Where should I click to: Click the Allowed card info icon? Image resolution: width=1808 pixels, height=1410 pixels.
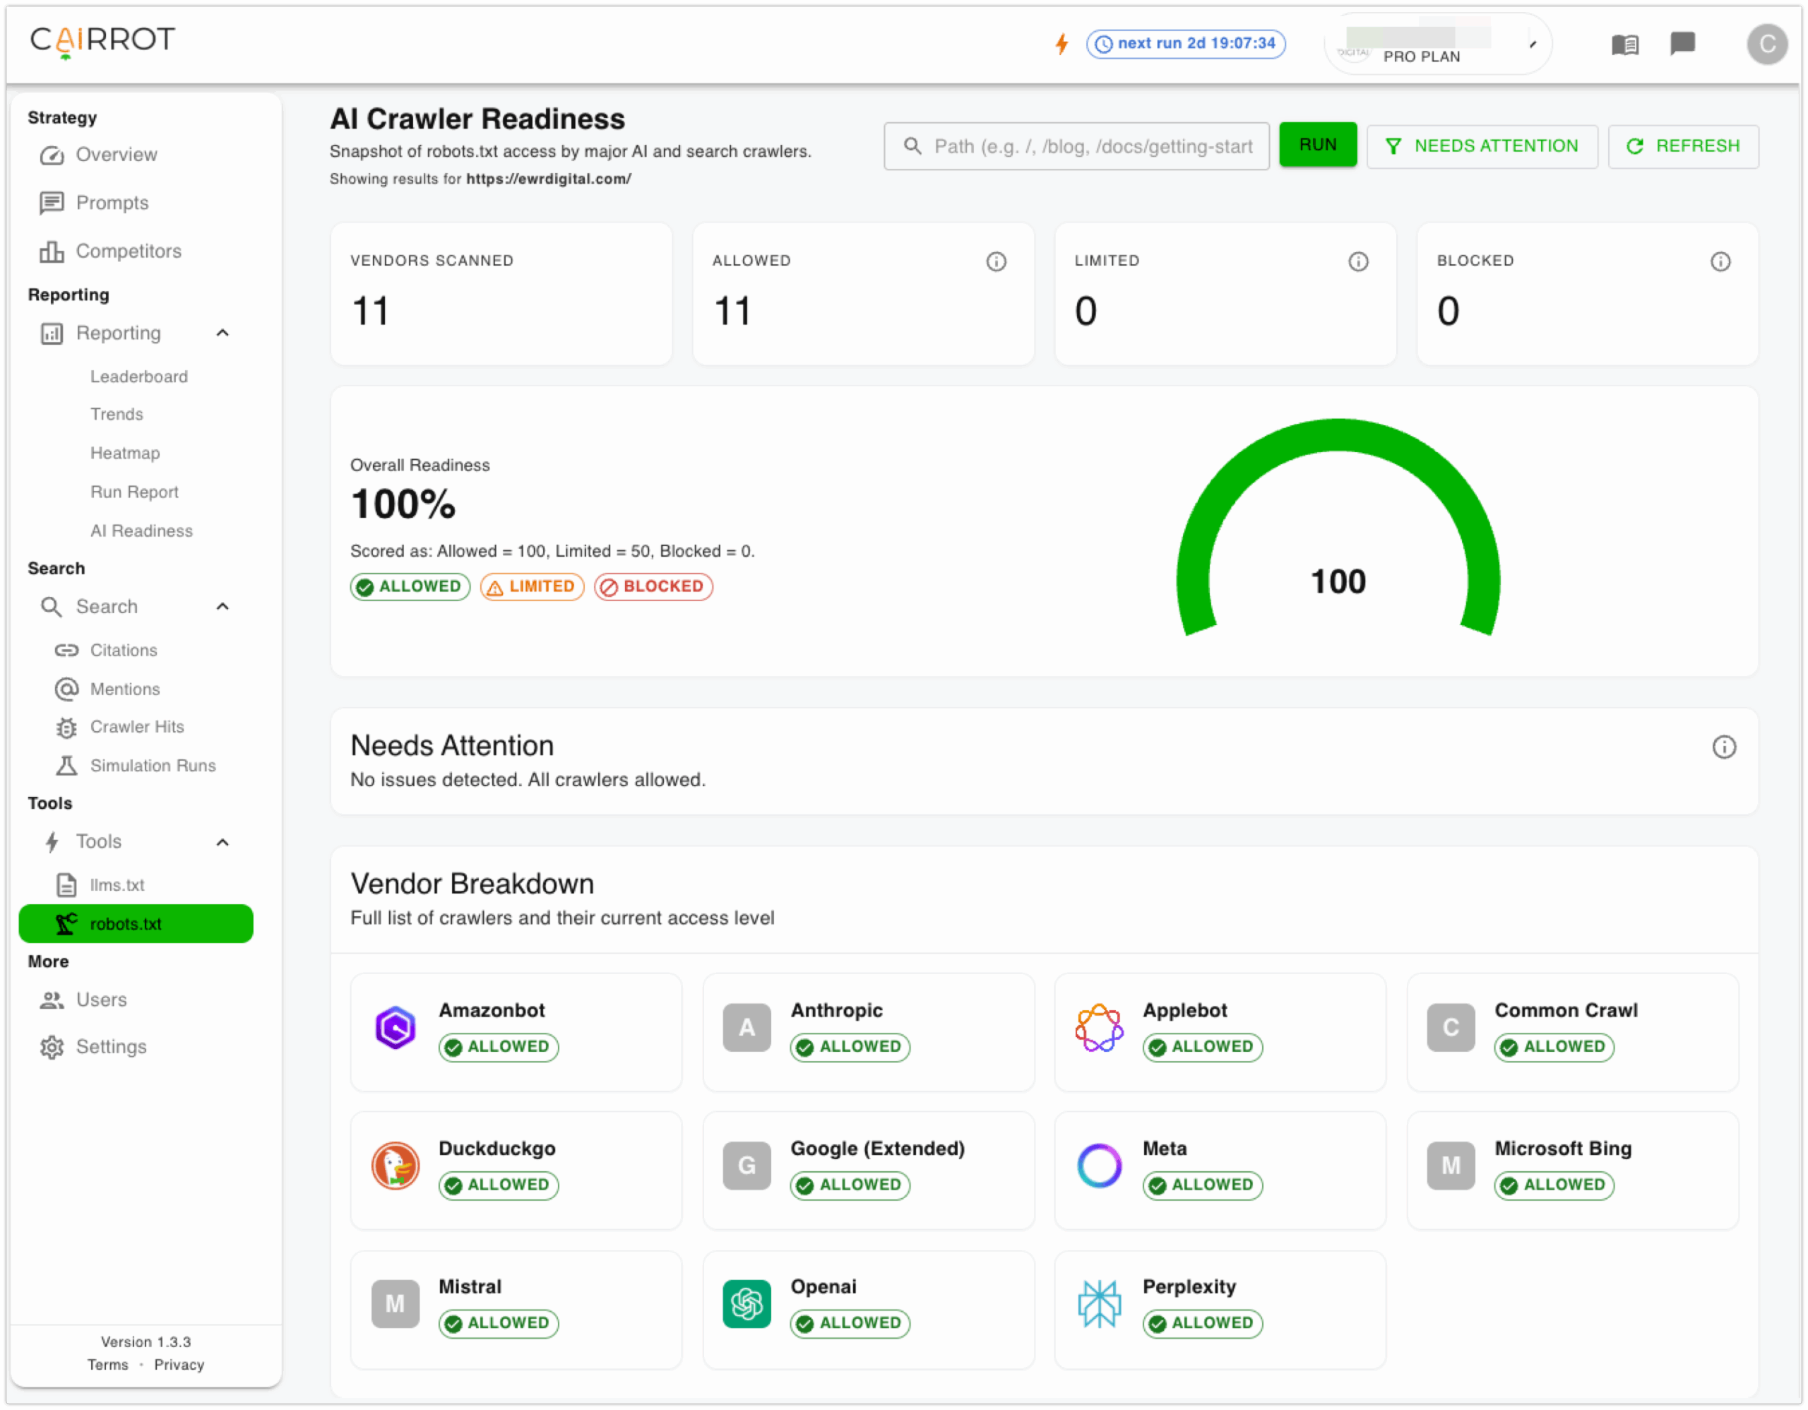coord(996,261)
